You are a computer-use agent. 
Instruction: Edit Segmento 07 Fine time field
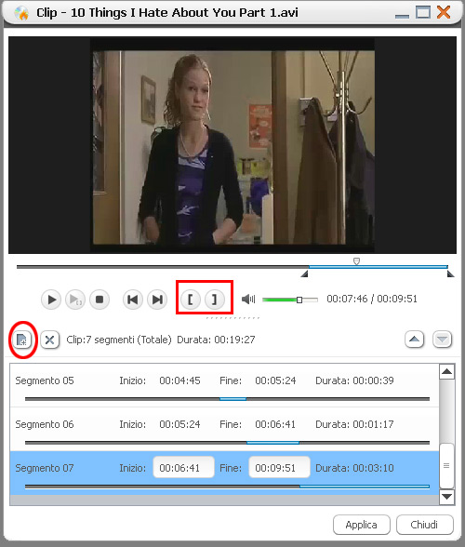pos(279,467)
